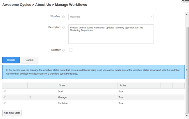This screenshot has height=119, width=189.
Task: Show help info for Workflow field
Action: tap(63, 17)
